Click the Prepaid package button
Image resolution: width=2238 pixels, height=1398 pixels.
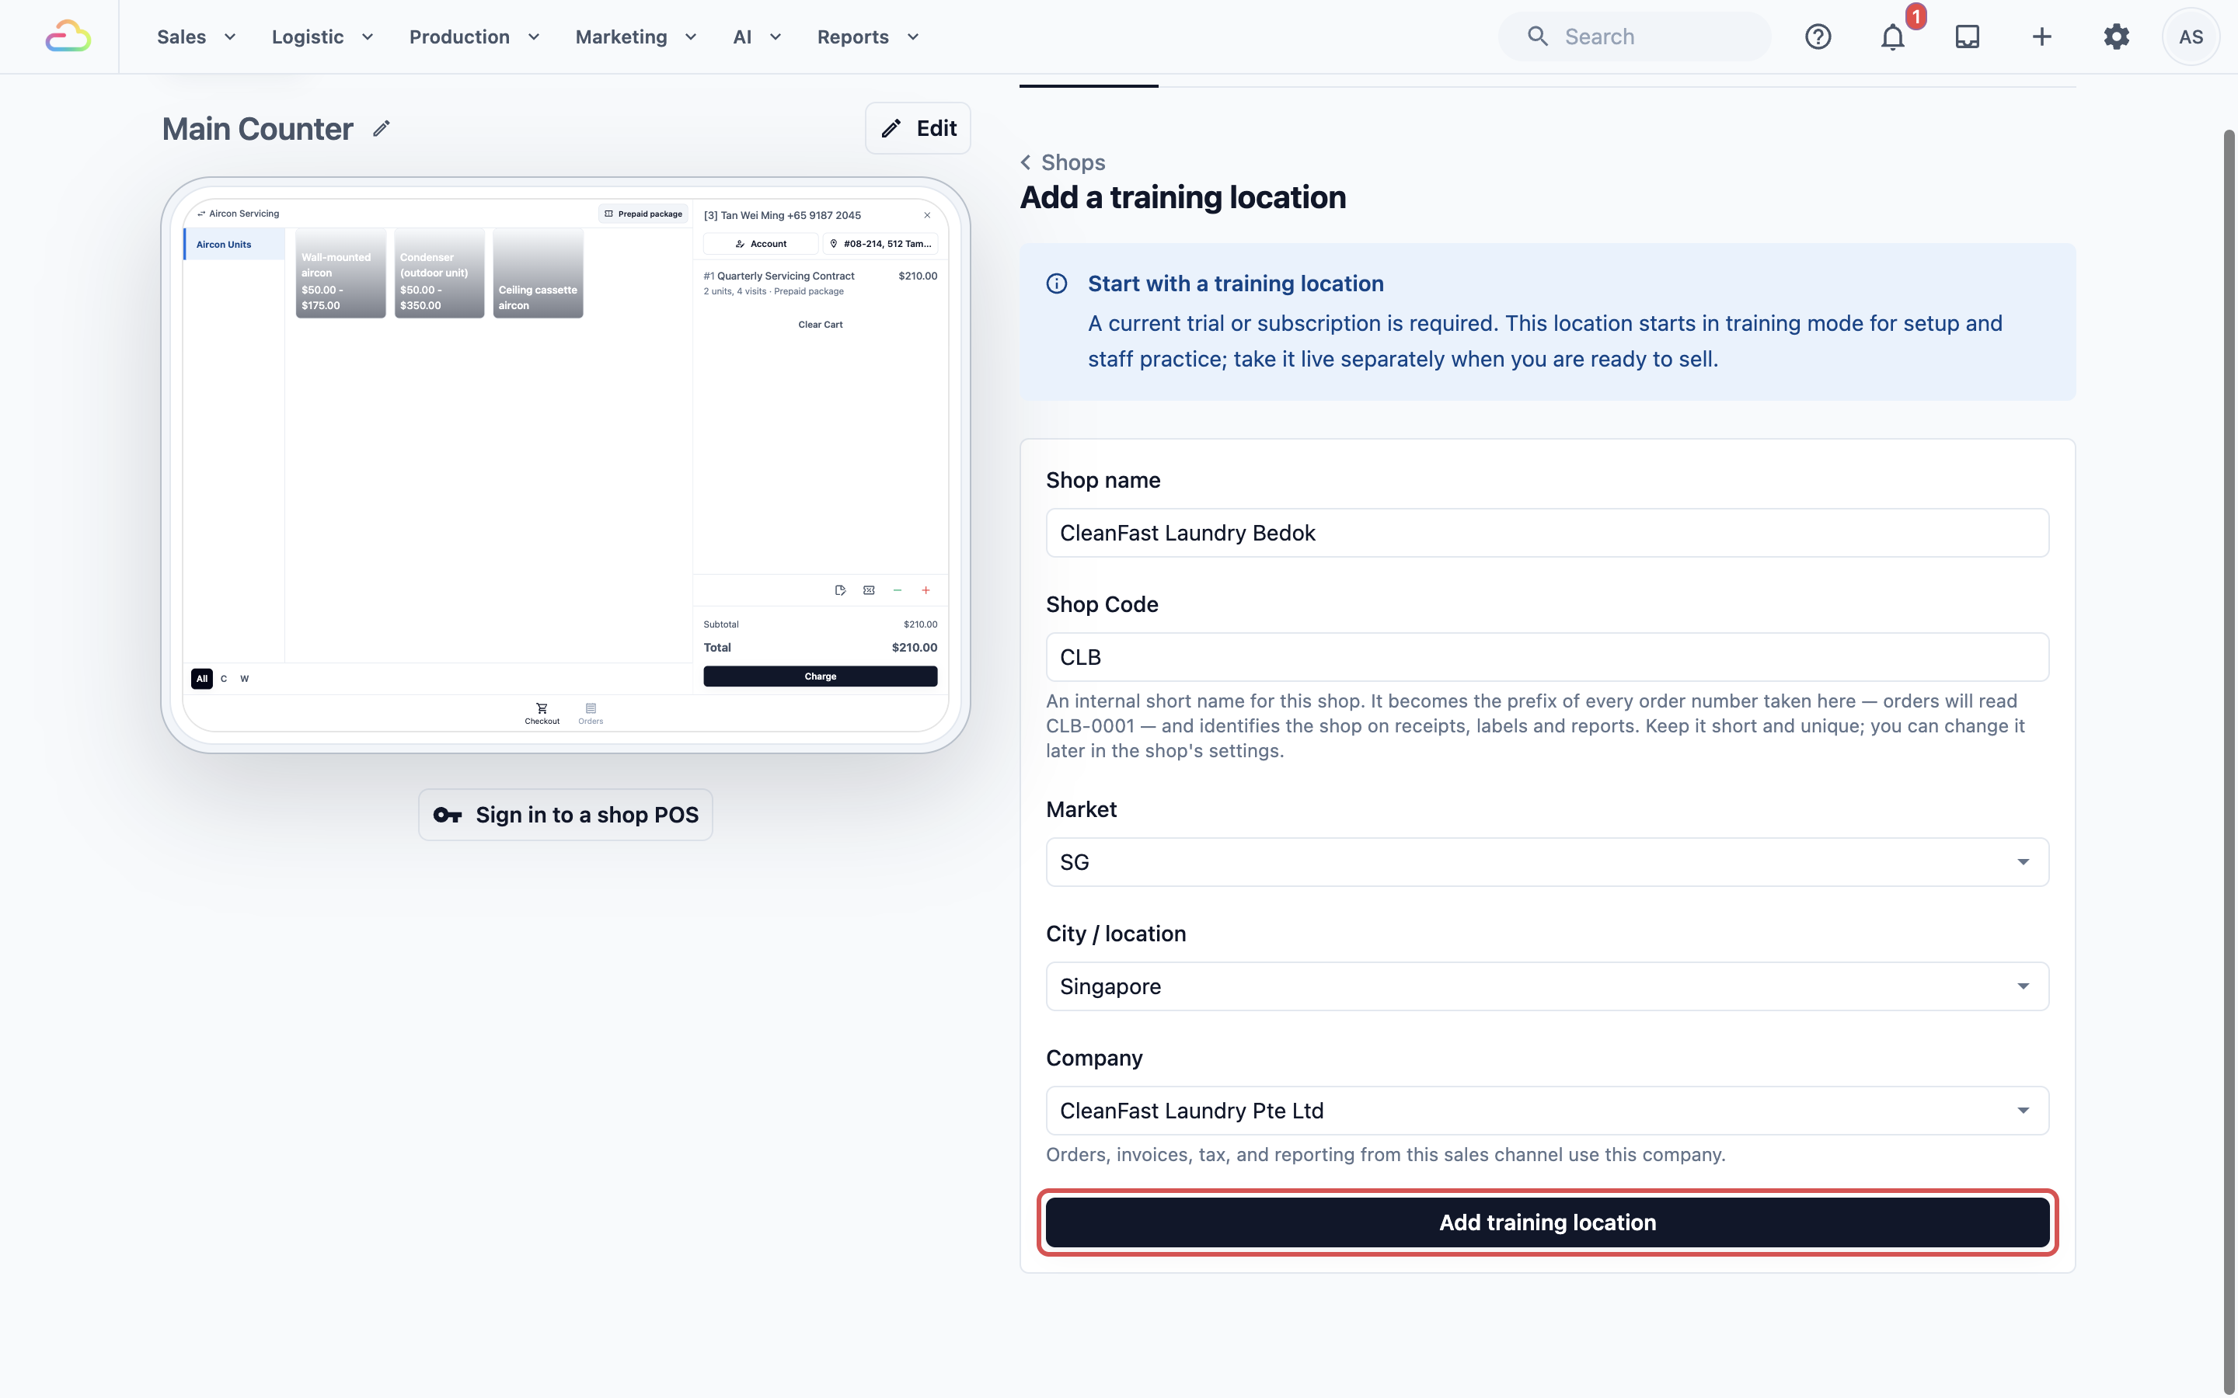coord(643,214)
